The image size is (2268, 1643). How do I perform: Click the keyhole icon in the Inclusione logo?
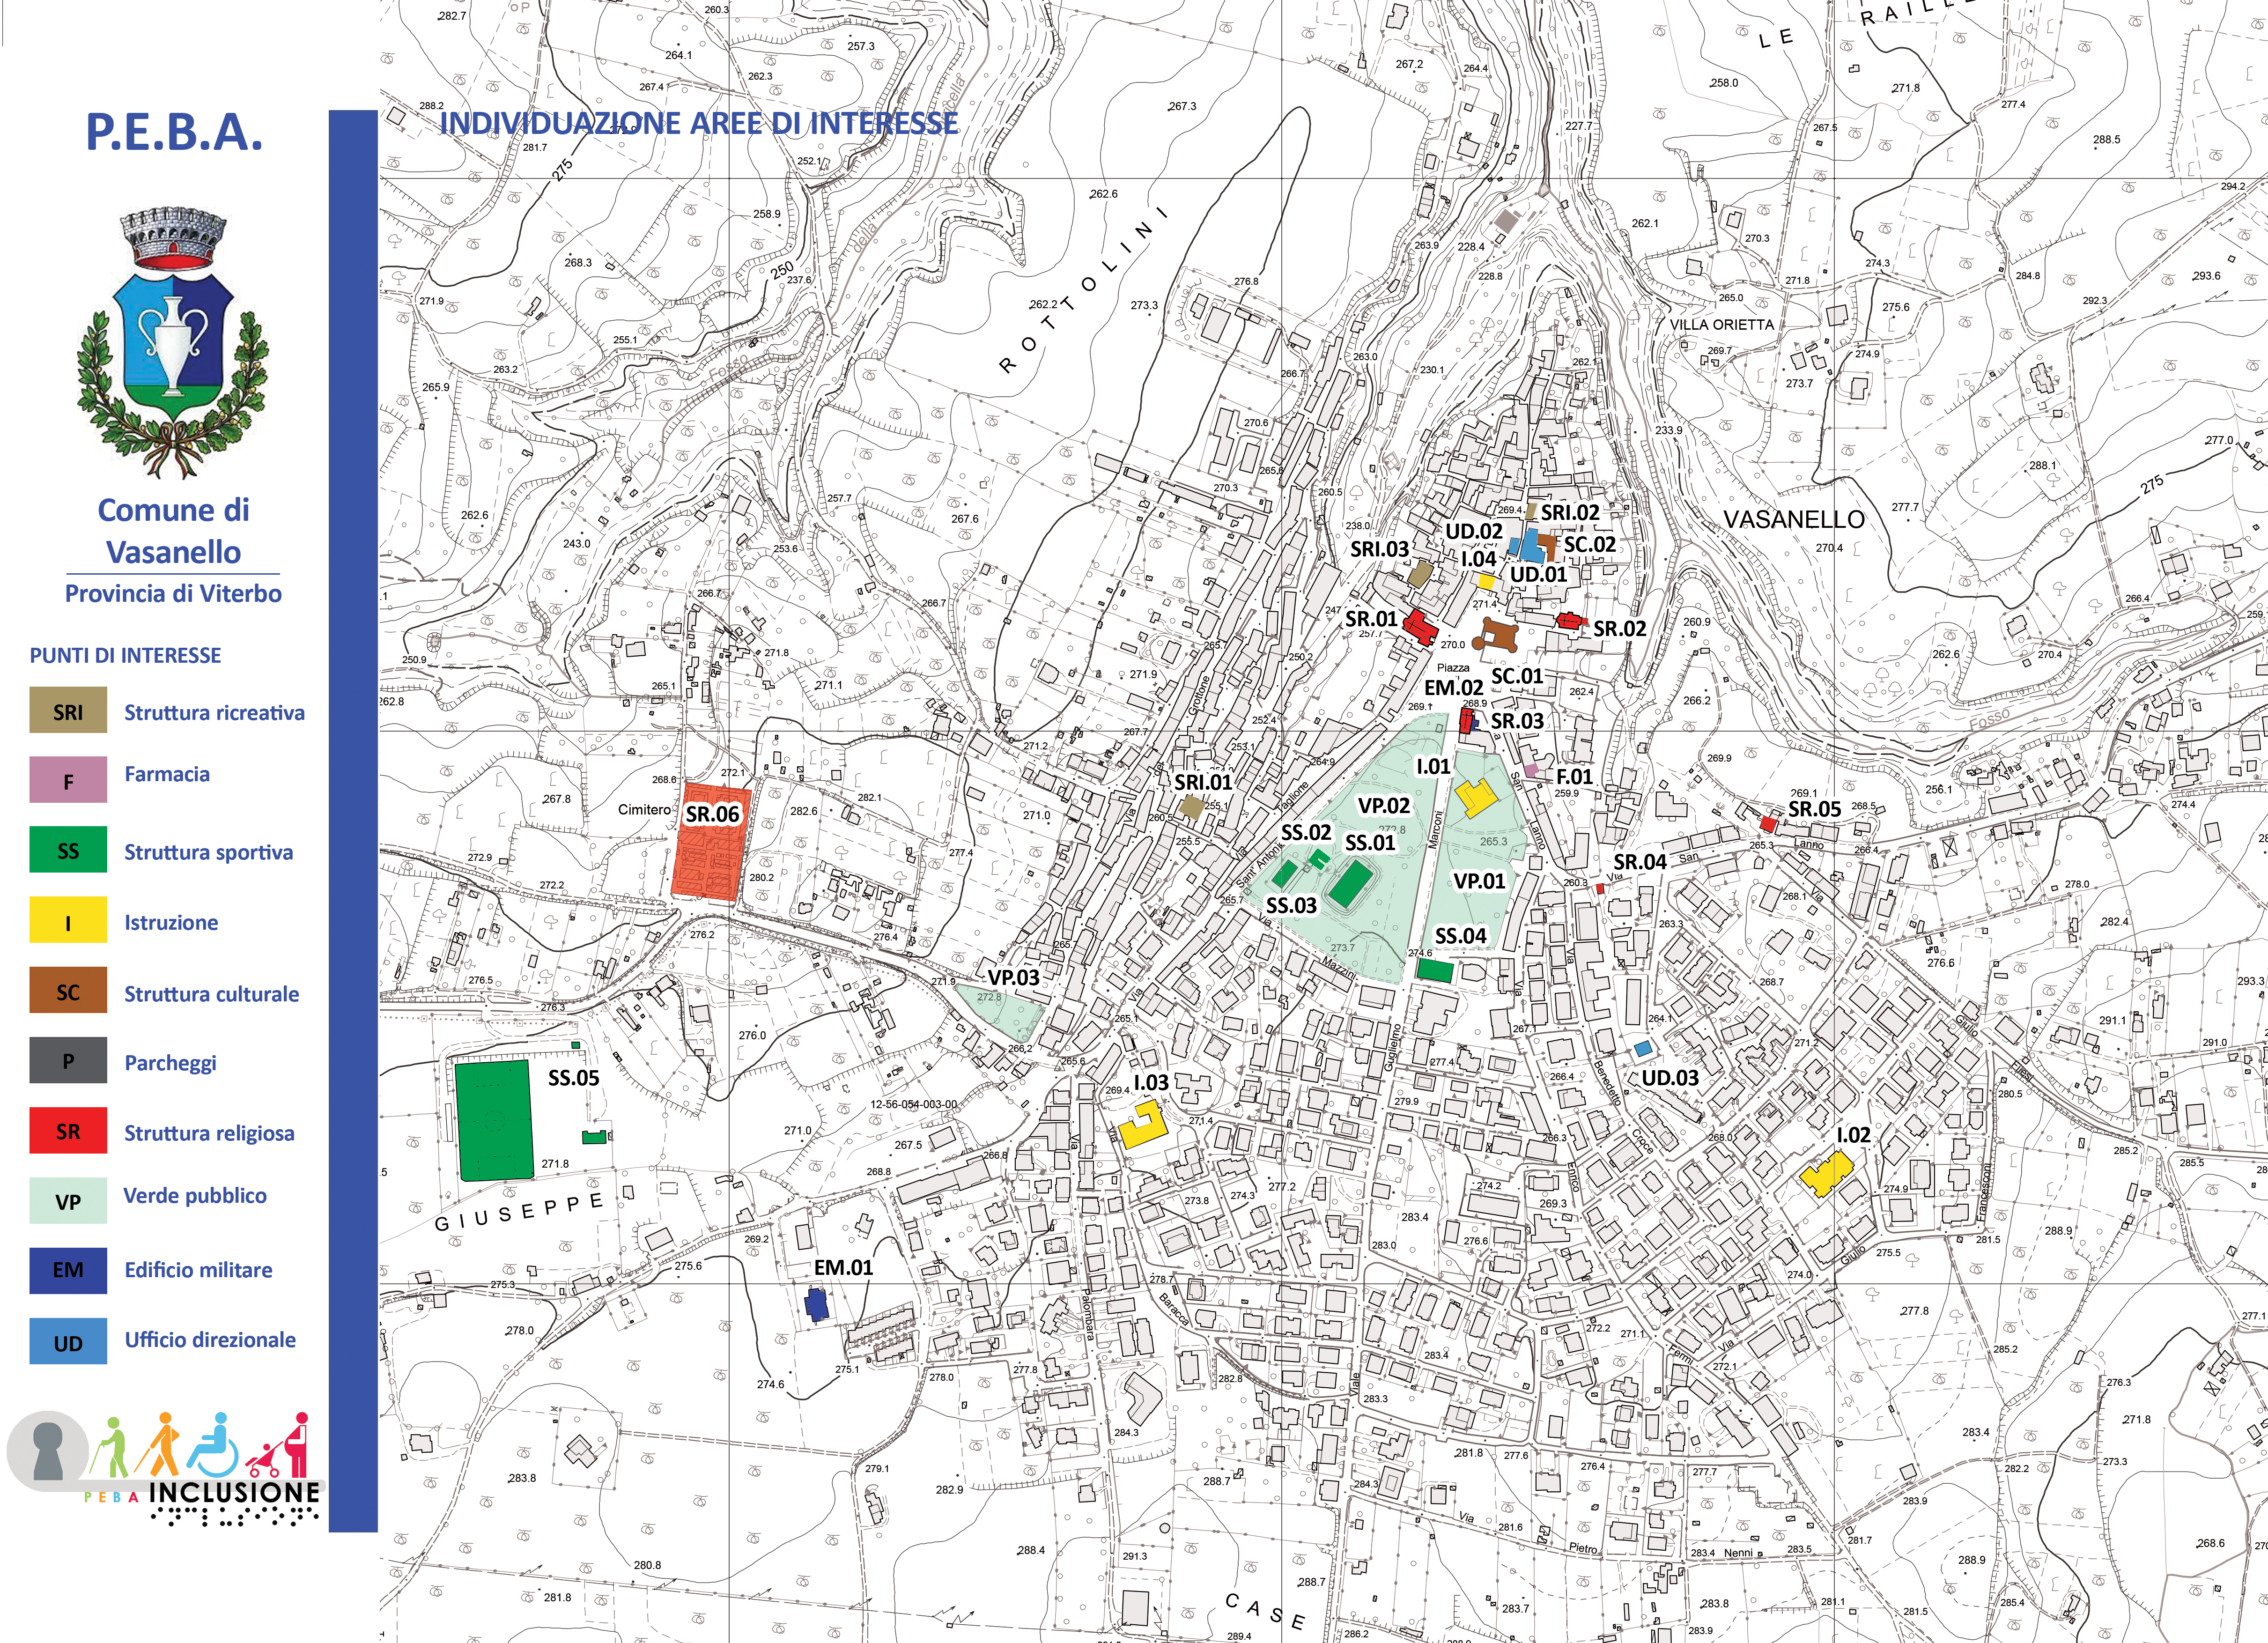[x=47, y=1451]
